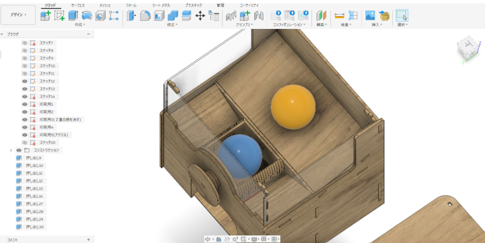Open the 作成 dropdown menu
Screen dimensions: 485x243
point(80,24)
